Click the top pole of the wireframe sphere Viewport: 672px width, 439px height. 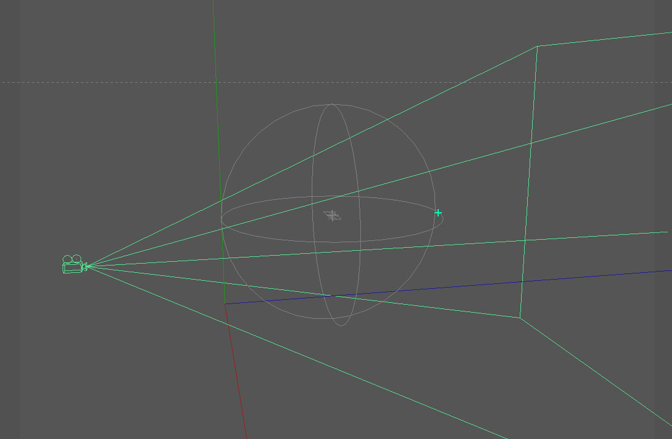332,104
